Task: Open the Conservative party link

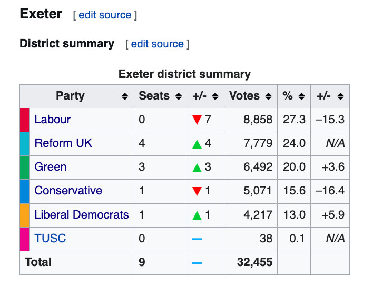Action: [68, 191]
